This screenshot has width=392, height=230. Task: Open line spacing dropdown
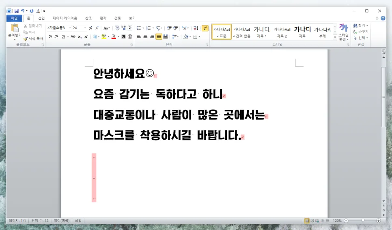pos(175,37)
